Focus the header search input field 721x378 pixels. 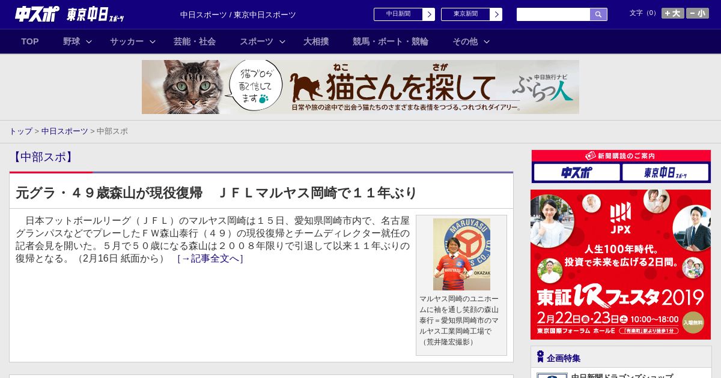pos(553,14)
